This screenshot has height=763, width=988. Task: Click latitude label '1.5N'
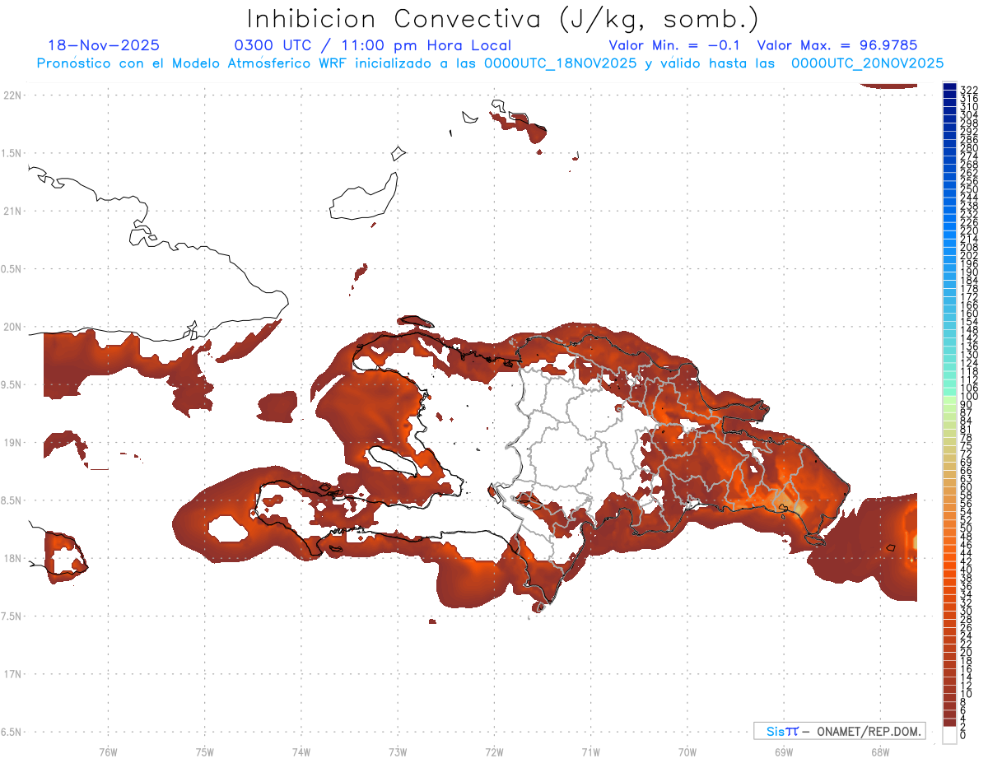tap(12, 153)
